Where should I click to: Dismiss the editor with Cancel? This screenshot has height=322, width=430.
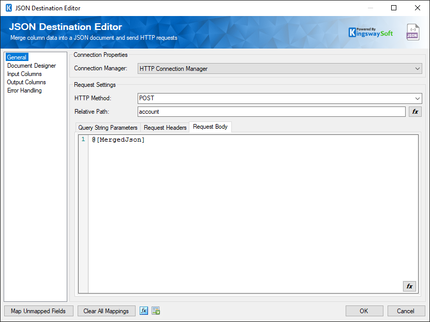click(x=406, y=311)
